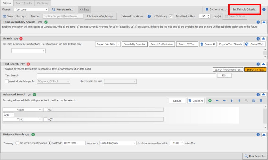Open the Owner dropdown
The height and width of the screenshot is (160, 268).
point(46,10)
